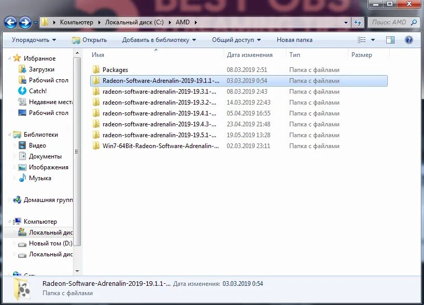The height and width of the screenshot is (305, 424).
Task: Click the 'Избранное' star icon
Action: point(17,58)
